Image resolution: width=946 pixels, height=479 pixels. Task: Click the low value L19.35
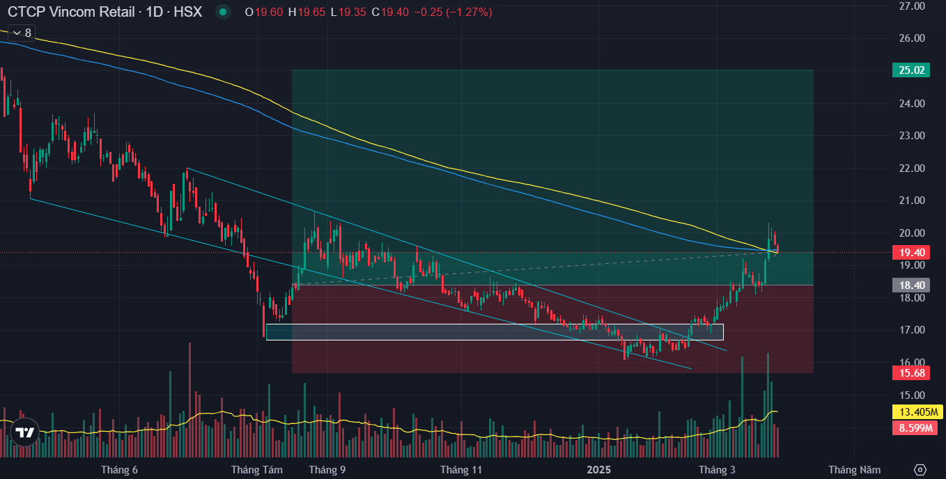tap(348, 12)
